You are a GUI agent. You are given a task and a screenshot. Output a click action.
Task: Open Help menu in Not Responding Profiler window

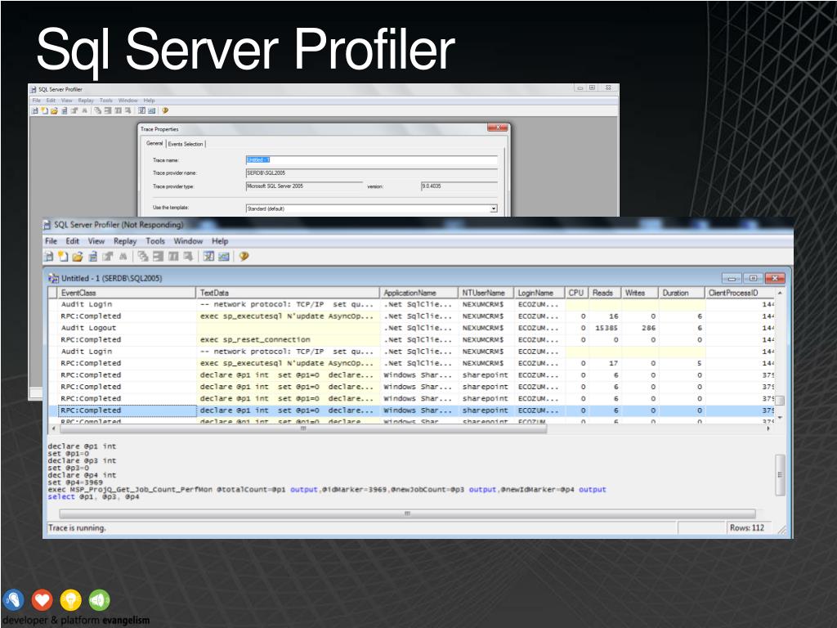[x=220, y=241]
